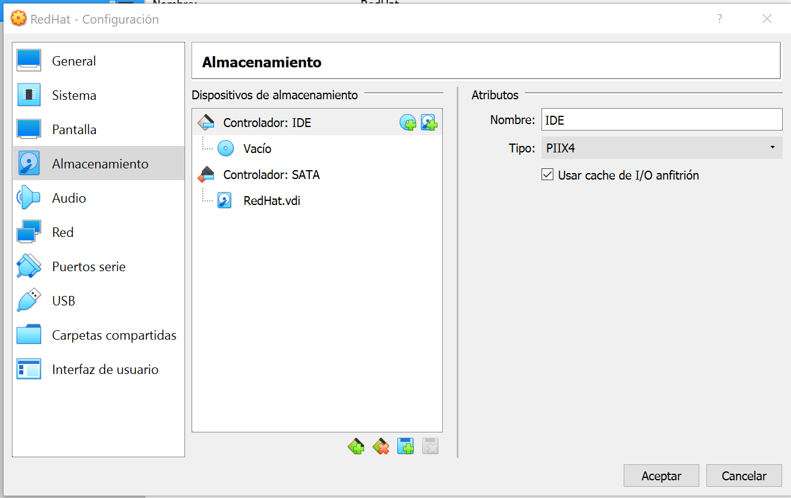791x498 pixels.
Task: Select the Almacenamiento category
Action: [98, 164]
